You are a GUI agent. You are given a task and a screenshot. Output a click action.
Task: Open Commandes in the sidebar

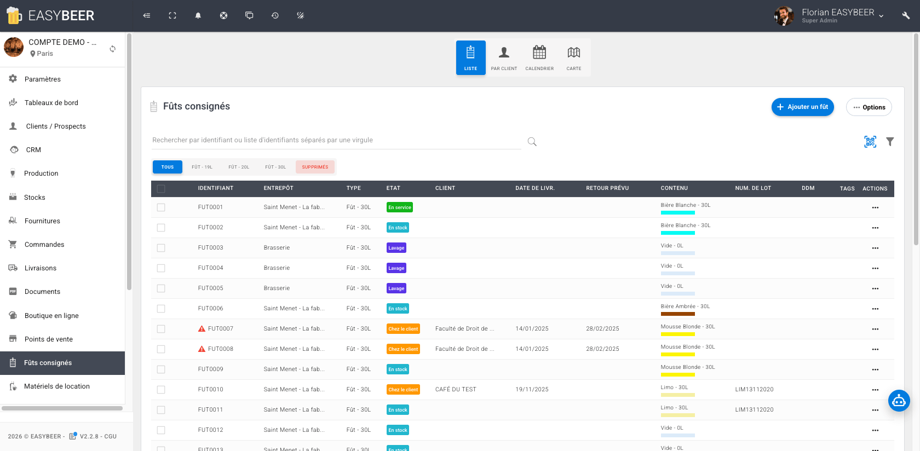tap(44, 245)
